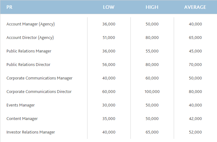Screen dimensions: 217x142
Task: Select the 51,000 low salary value
Action: [109, 38]
